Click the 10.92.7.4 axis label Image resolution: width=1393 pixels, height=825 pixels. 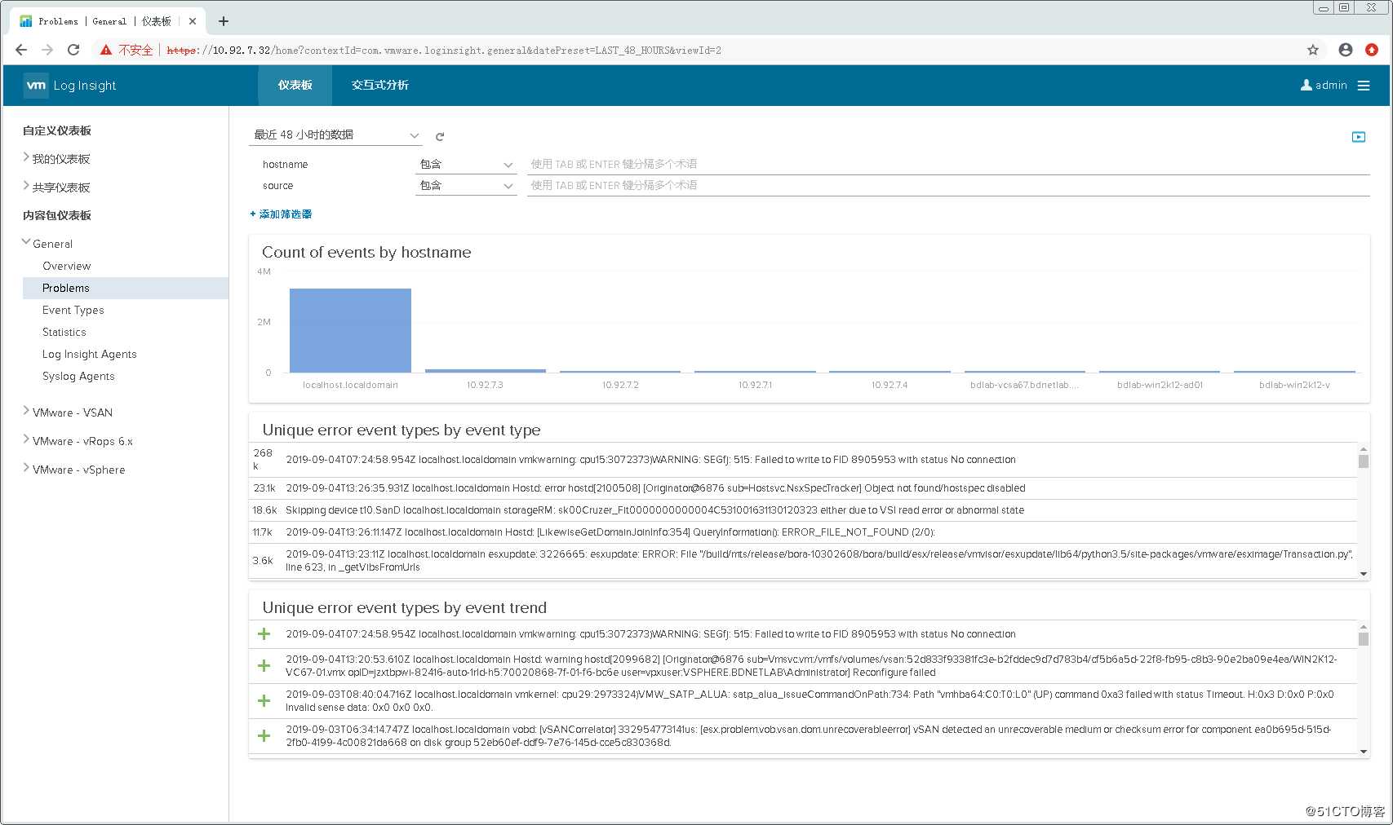click(x=889, y=385)
